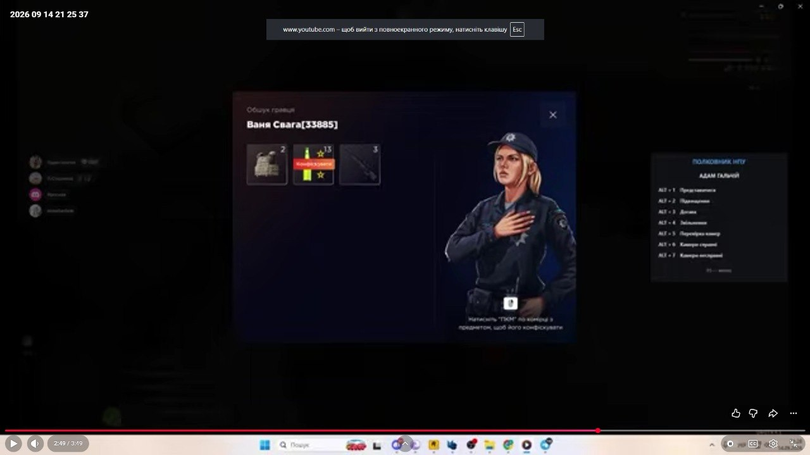This screenshot has height=455, width=810.
Task: Show hidden system tray icons
Action: coord(711,445)
